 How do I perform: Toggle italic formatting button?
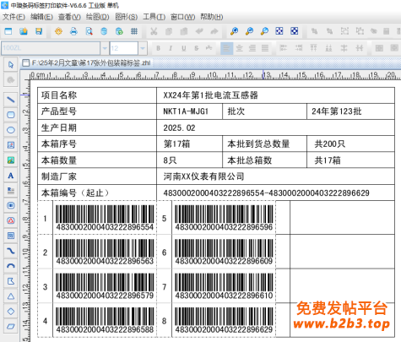click(171, 48)
